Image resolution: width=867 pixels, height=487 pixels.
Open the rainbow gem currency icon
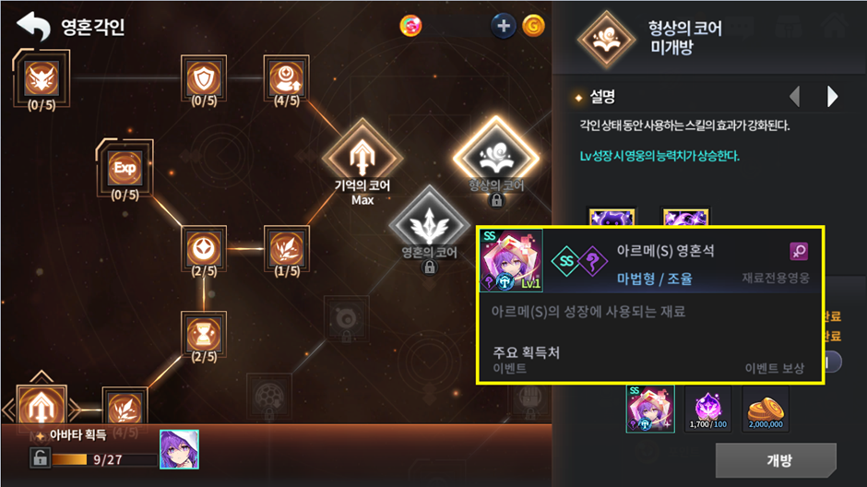[410, 26]
